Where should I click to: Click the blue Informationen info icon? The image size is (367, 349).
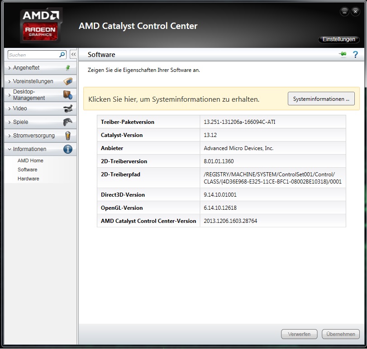click(x=68, y=149)
